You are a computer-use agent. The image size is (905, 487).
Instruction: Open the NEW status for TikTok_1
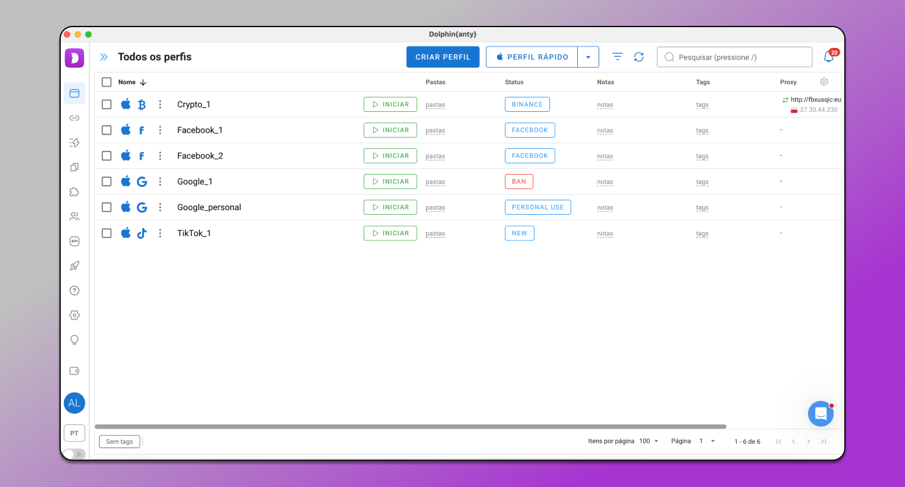(520, 233)
